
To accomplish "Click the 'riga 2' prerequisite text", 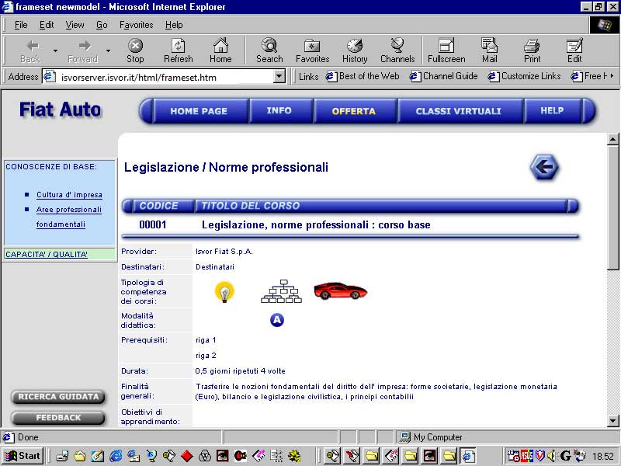I will 206,356.
